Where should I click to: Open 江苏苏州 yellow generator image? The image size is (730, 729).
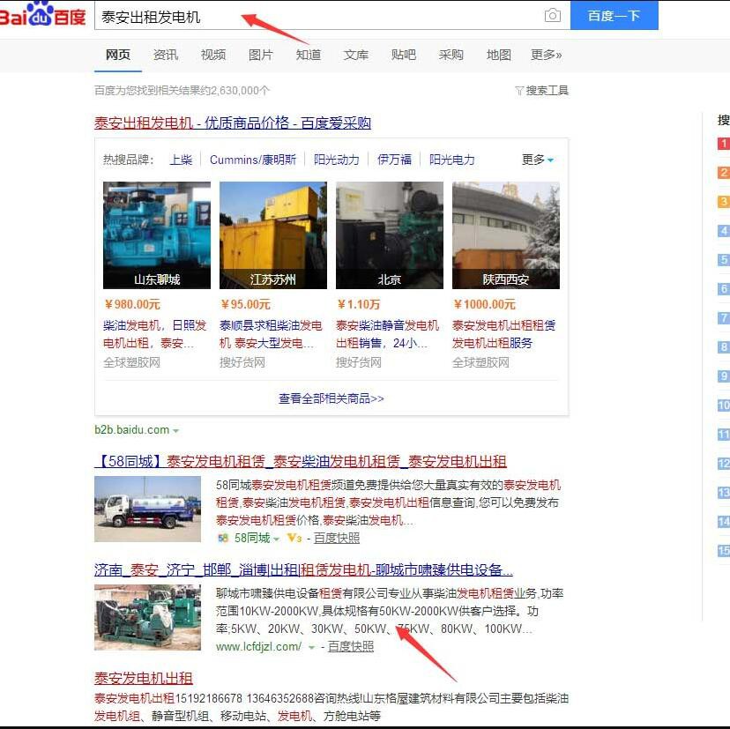click(273, 235)
